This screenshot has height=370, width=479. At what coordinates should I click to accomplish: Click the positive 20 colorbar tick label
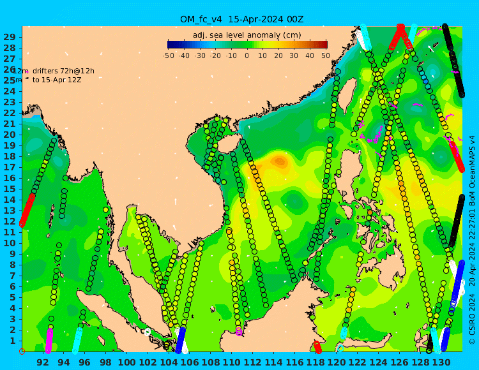pyautogui.click(x=278, y=56)
